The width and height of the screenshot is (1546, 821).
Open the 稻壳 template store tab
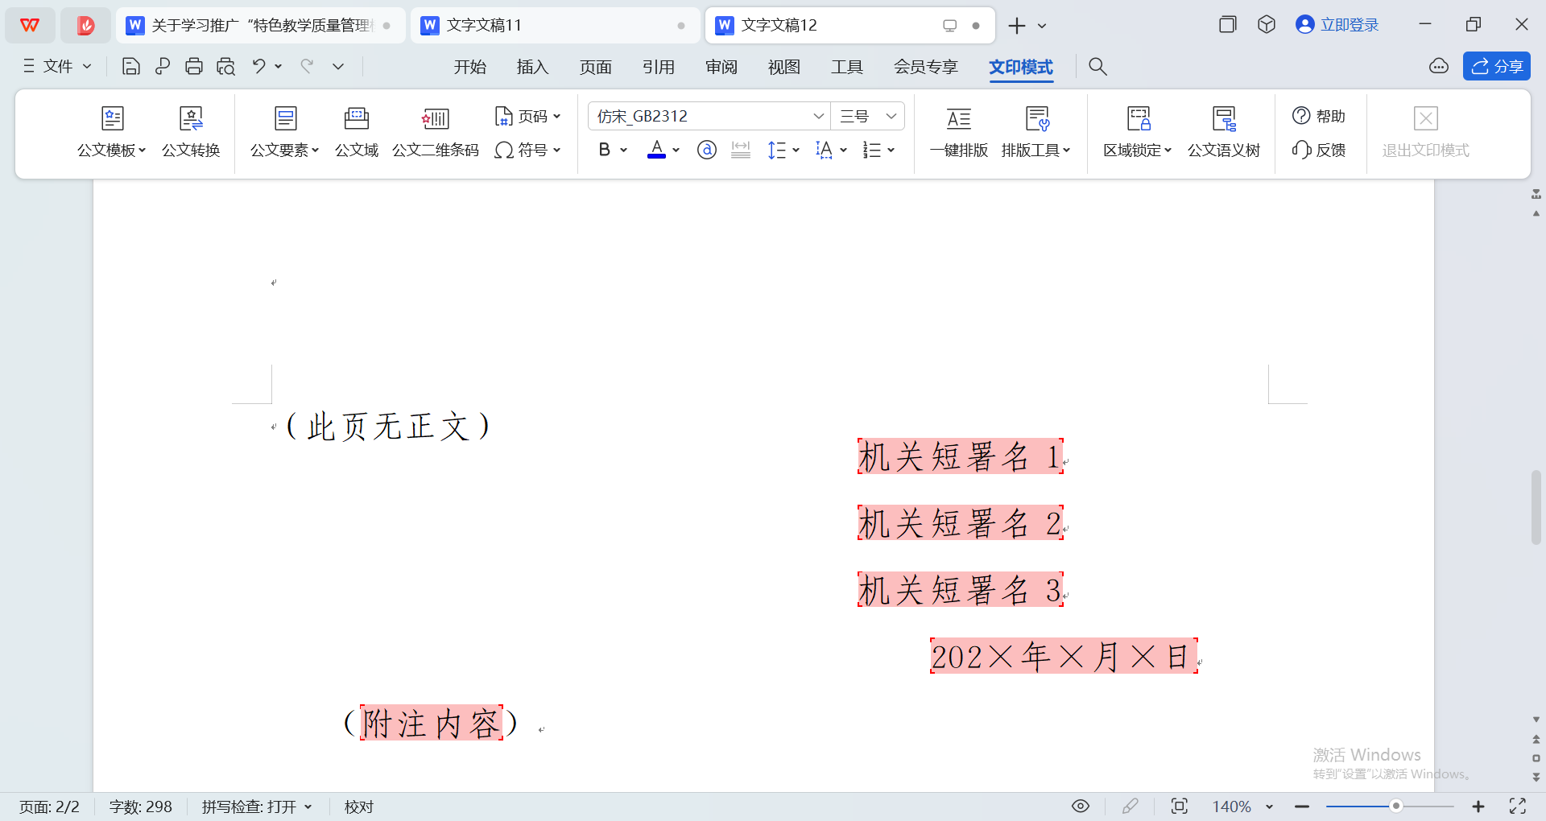[x=85, y=26]
